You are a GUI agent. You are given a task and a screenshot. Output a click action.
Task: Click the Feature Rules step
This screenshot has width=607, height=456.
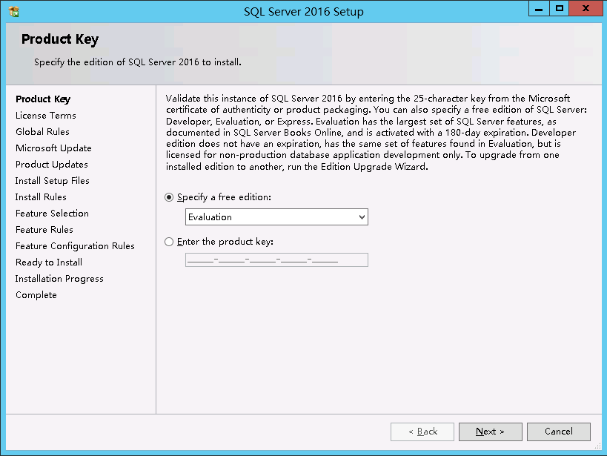tap(44, 229)
